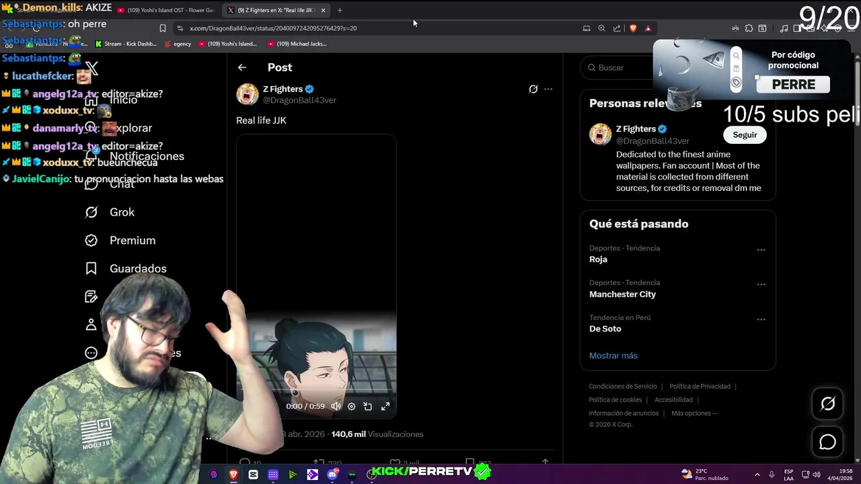Open options for Manchester City trend

pos(761,284)
